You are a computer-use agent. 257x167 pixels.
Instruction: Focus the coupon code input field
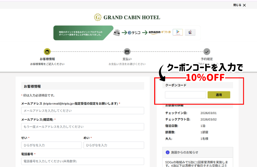tap(185, 95)
